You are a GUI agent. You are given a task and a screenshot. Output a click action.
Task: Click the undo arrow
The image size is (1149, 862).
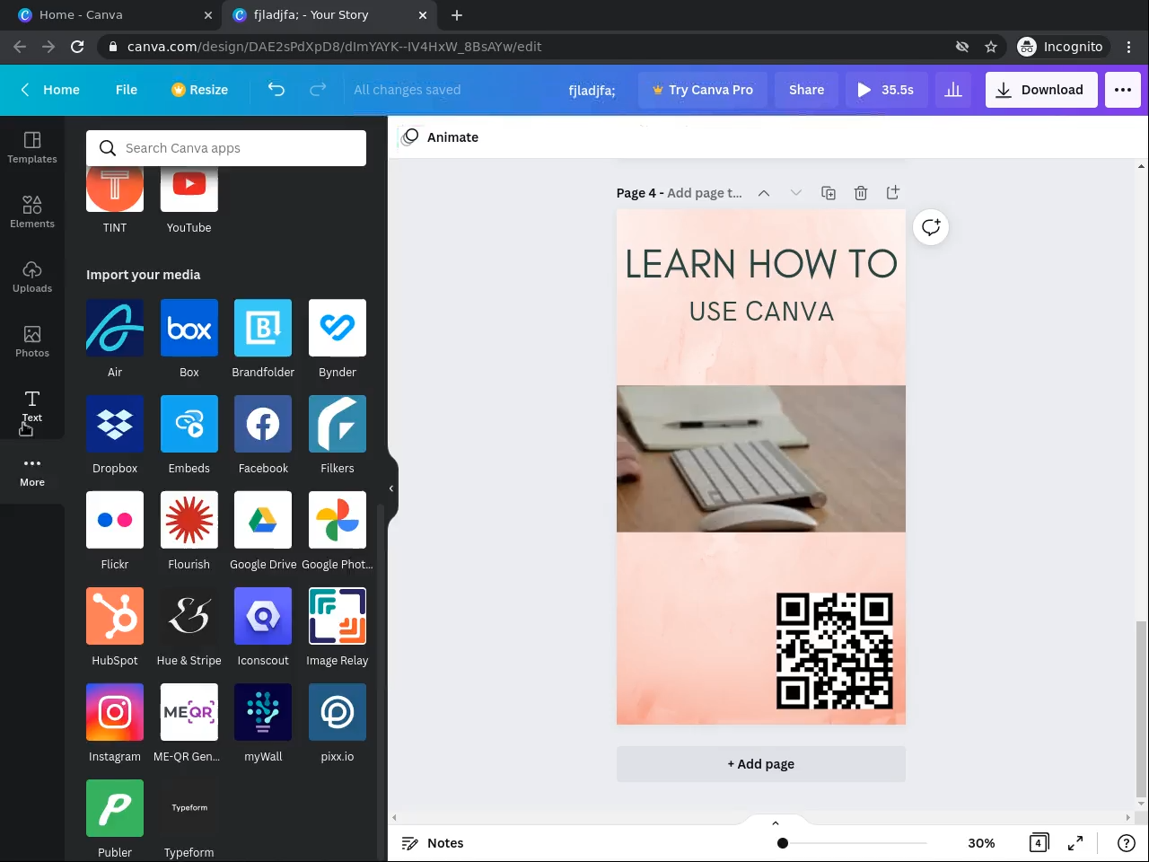[276, 90]
